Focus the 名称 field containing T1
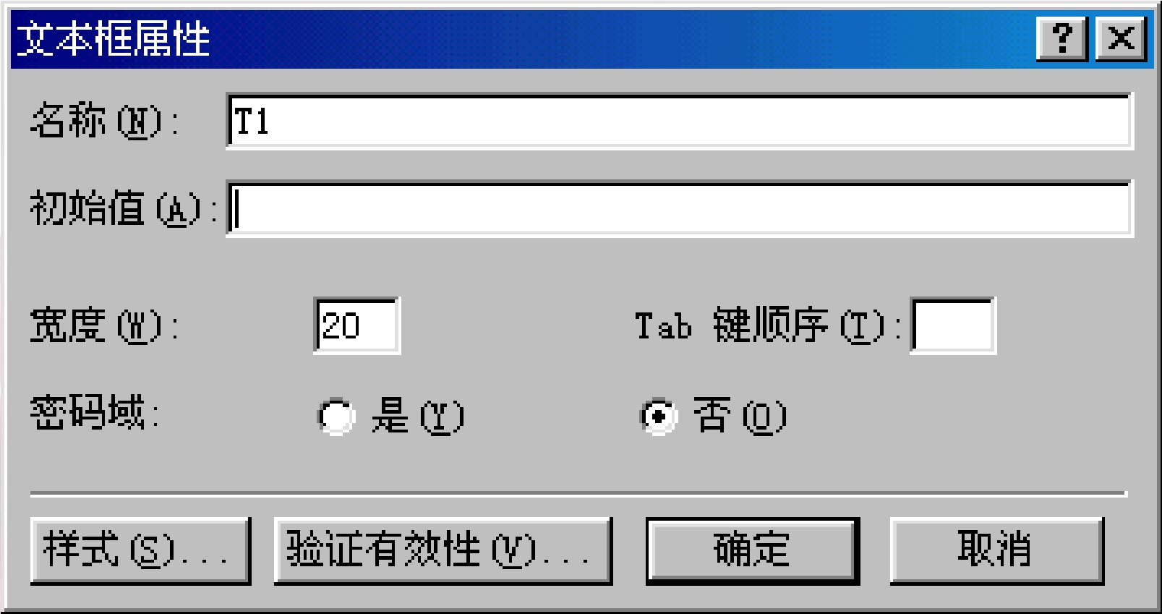 coord(680,121)
